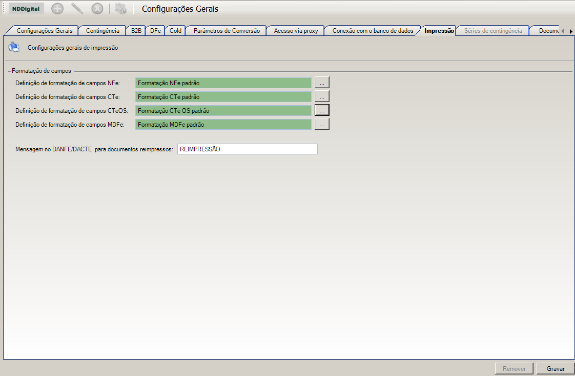The image size is (575, 376).
Task: Click the add (plus) toolbar icon
Action: click(x=57, y=8)
